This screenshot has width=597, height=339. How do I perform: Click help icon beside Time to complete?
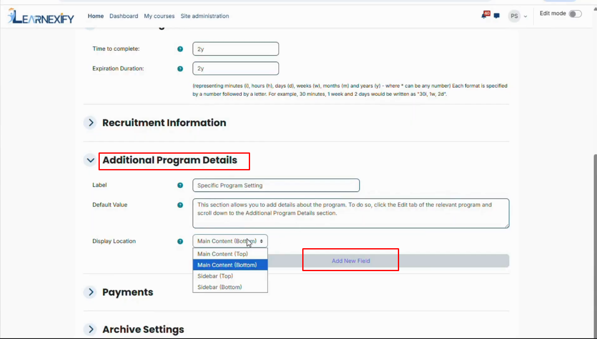click(x=180, y=49)
